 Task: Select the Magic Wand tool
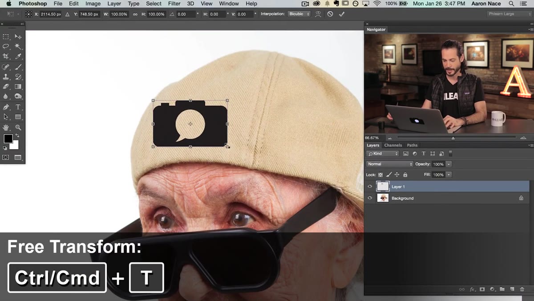[18, 46]
